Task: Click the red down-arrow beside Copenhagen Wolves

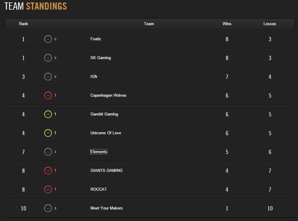Action: point(48,95)
